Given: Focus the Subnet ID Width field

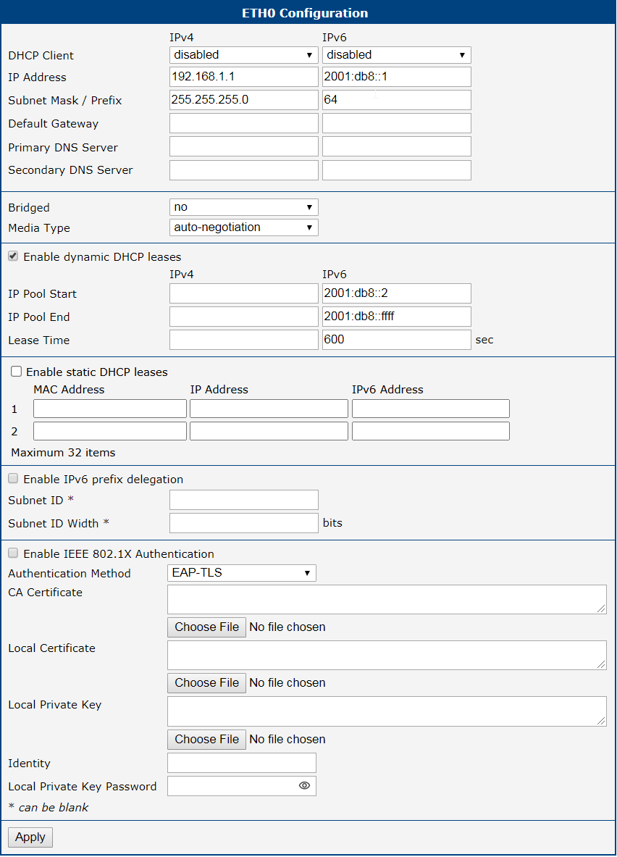Looking at the screenshot, I should [x=244, y=523].
